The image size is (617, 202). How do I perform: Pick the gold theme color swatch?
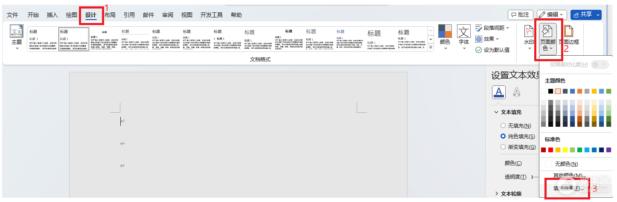coord(594,91)
